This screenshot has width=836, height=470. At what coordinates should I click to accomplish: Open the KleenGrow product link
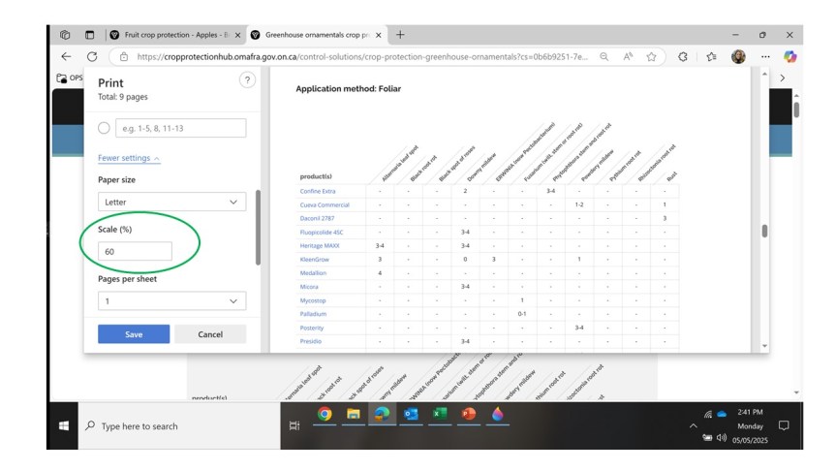coord(314,260)
